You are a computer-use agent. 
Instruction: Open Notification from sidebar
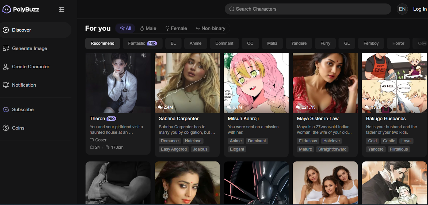(36, 85)
